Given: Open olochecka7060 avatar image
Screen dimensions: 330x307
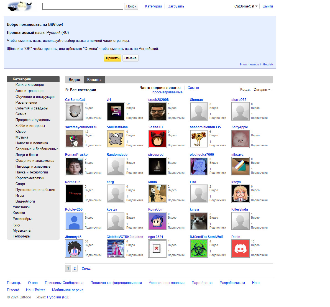Looking at the screenshot, I should pyautogui.click(x=199, y=166).
